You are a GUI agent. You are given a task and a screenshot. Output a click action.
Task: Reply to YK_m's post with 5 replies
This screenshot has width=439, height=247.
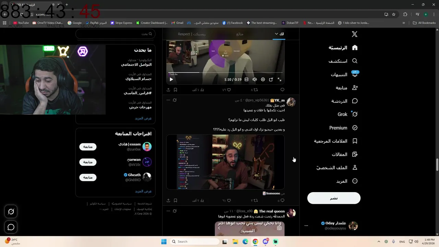point(281,200)
